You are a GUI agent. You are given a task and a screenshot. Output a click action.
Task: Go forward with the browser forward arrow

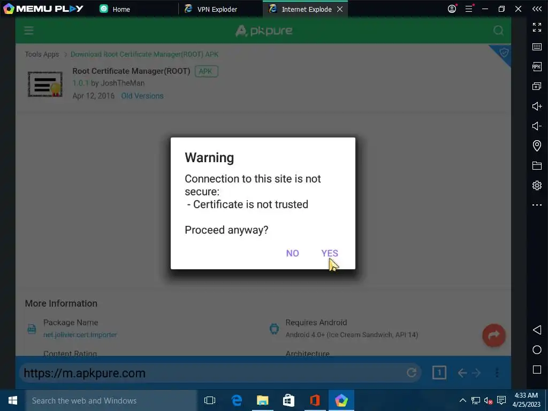pos(476,373)
